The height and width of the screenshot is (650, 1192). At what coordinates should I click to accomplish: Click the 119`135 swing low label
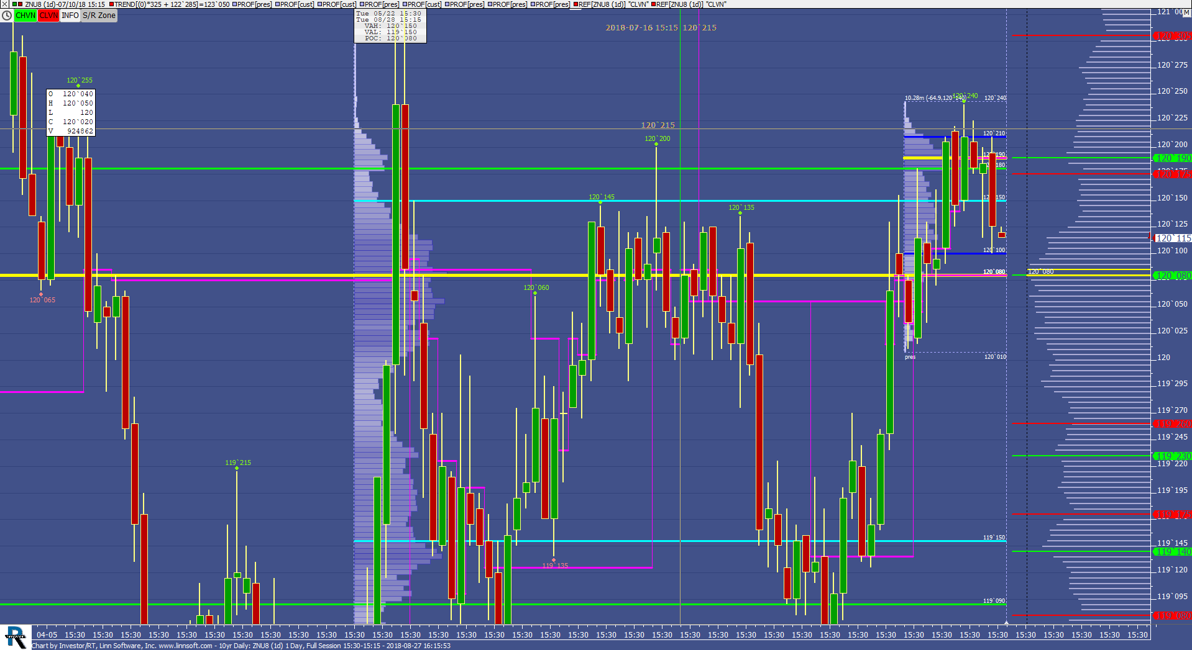555,566
